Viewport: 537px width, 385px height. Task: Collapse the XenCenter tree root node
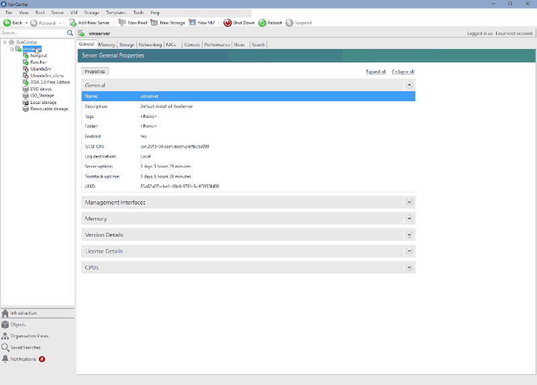click(x=5, y=42)
